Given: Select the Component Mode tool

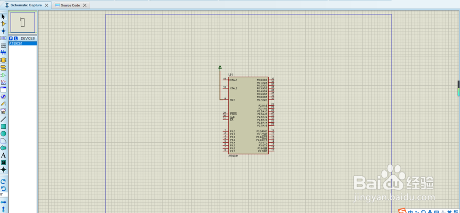Looking at the screenshot, I should pyautogui.click(x=4, y=24).
